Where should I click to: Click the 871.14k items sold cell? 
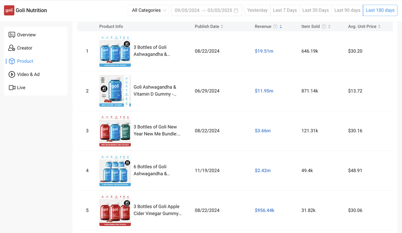(x=310, y=91)
